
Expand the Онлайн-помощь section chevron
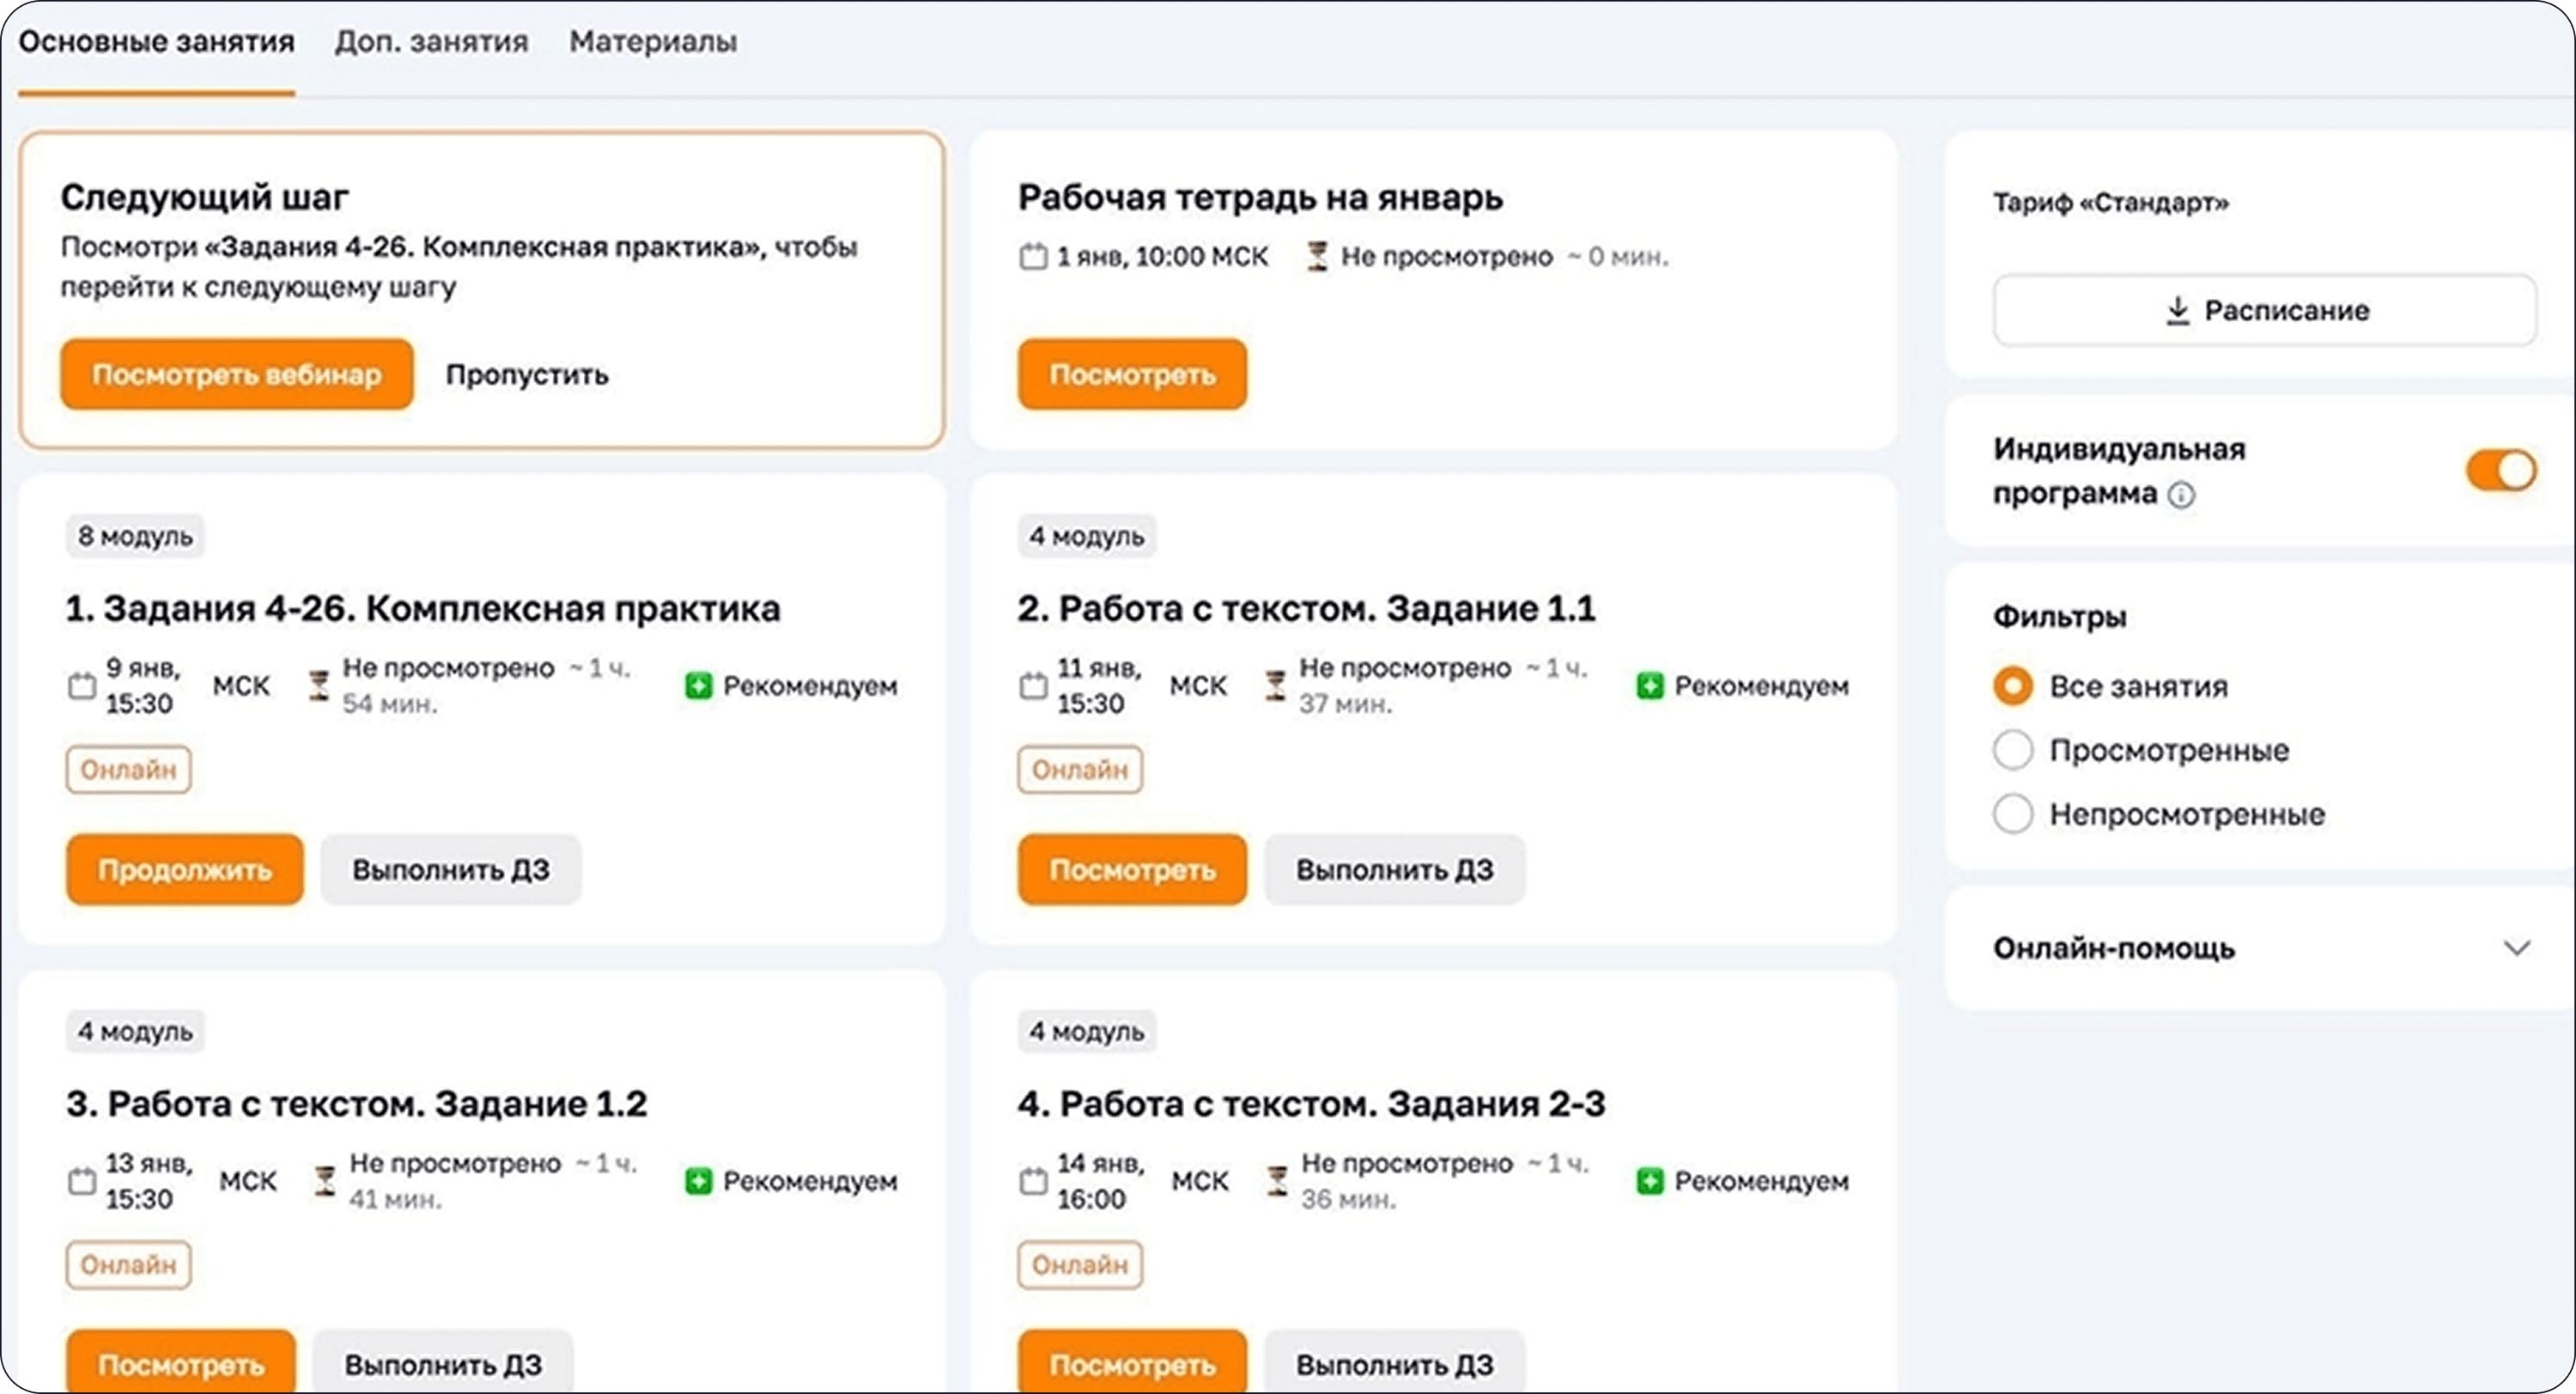(2516, 948)
